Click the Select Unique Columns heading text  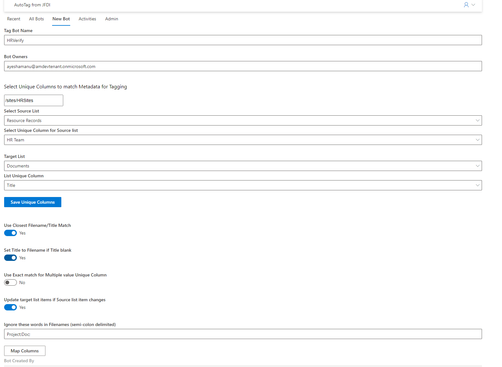pyautogui.click(x=65, y=87)
